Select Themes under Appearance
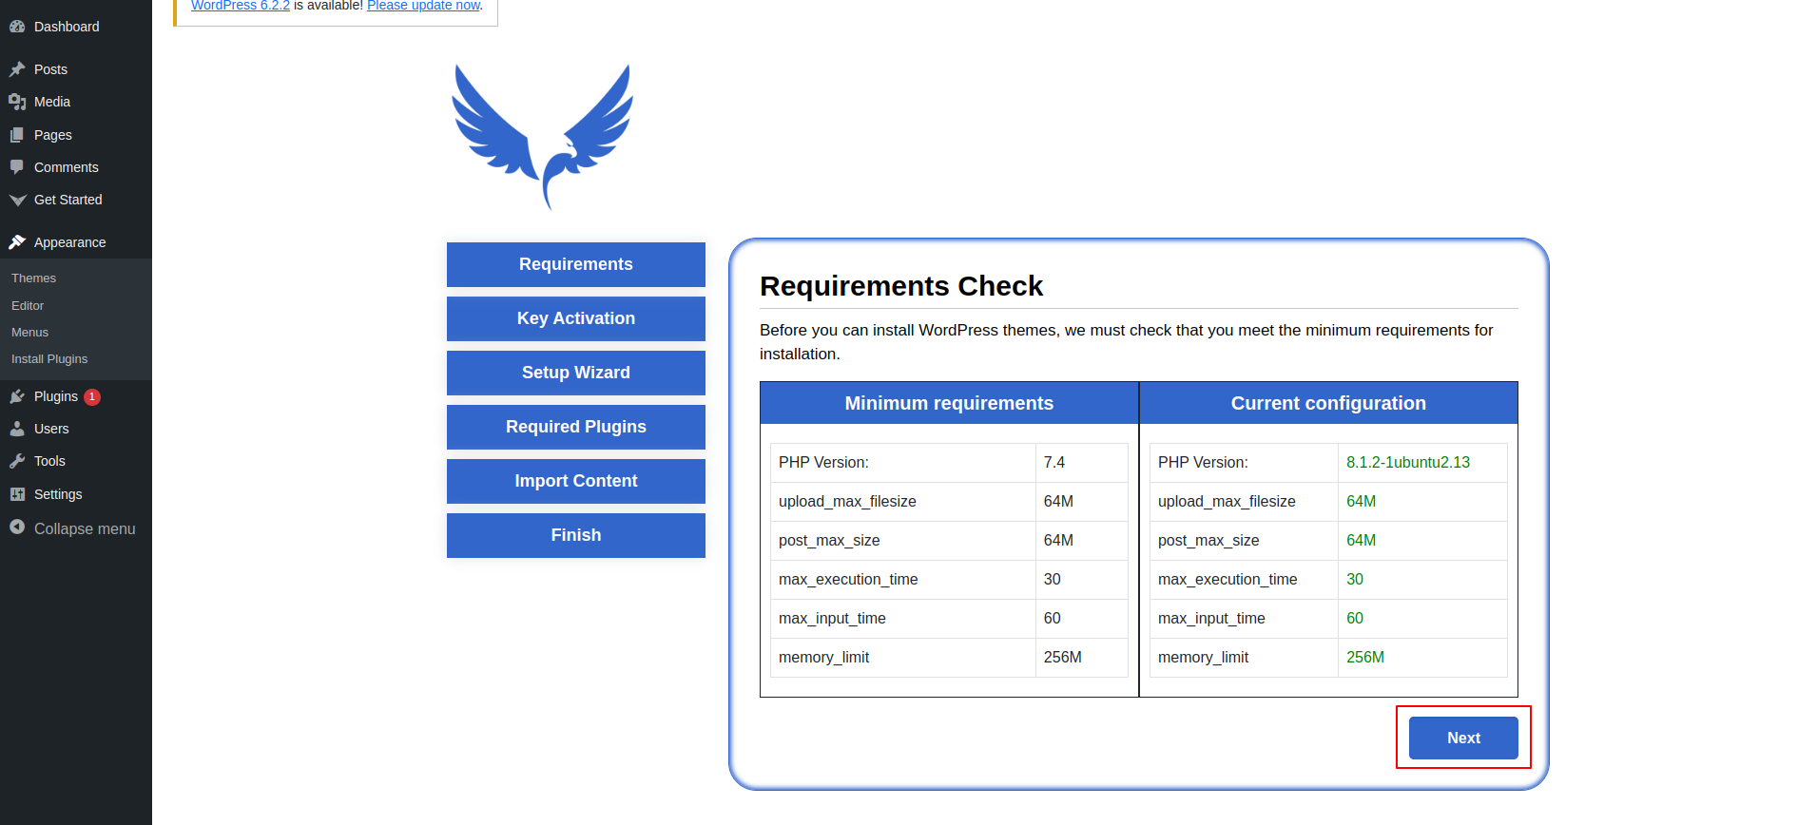The image size is (1817, 825). tap(34, 278)
